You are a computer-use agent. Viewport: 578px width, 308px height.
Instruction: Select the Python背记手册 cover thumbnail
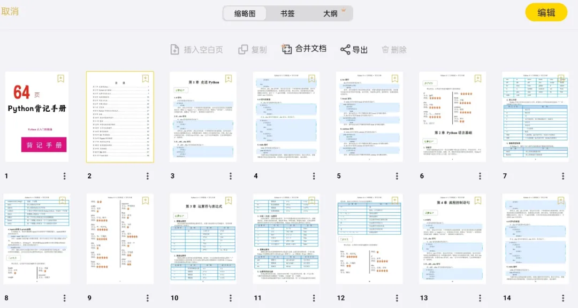click(37, 117)
